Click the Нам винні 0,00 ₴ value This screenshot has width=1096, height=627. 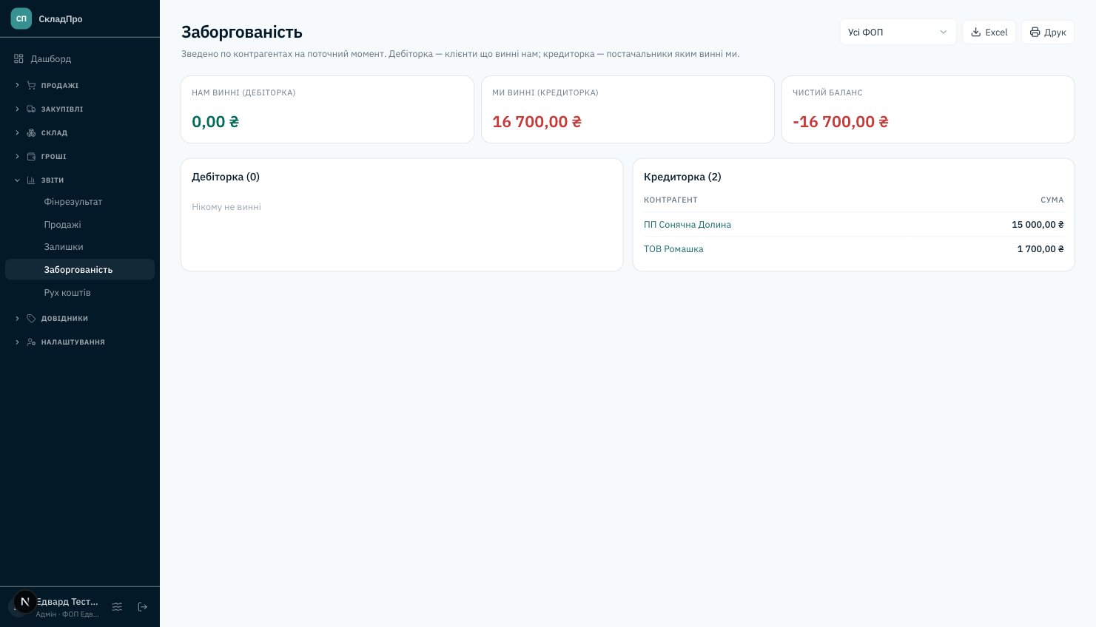tap(215, 121)
